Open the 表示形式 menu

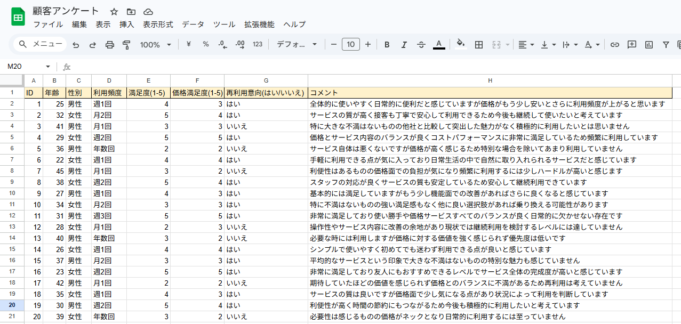(158, 25)
